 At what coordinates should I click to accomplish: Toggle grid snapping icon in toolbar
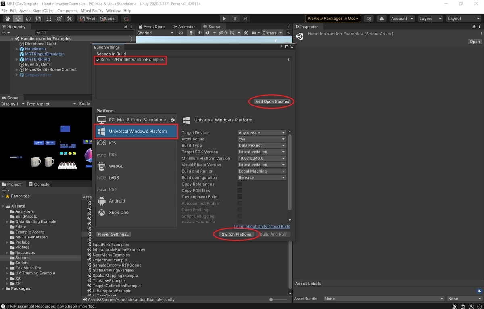point(126,19)
